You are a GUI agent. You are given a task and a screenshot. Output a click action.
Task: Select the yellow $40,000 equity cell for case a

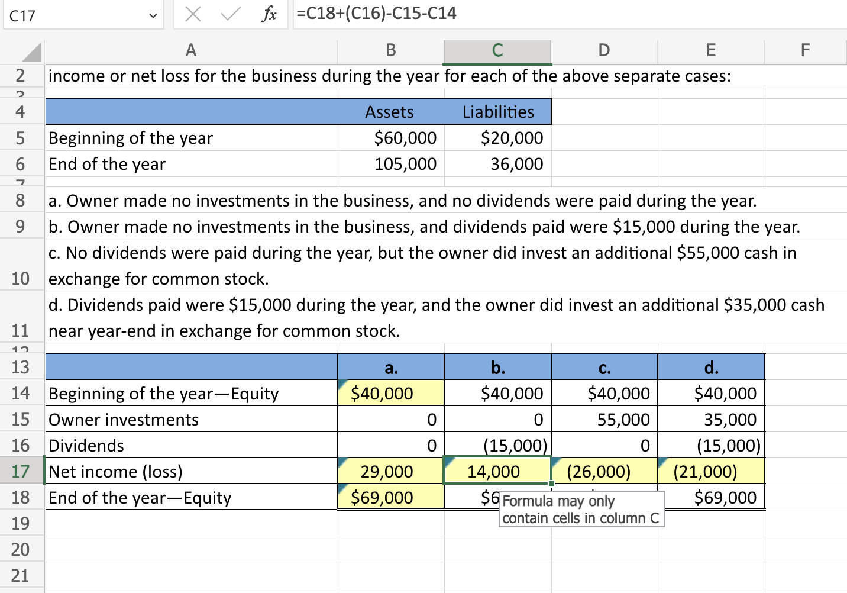[391, 393]
